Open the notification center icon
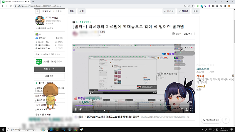The image size is (235, 132). coord(231,130)
